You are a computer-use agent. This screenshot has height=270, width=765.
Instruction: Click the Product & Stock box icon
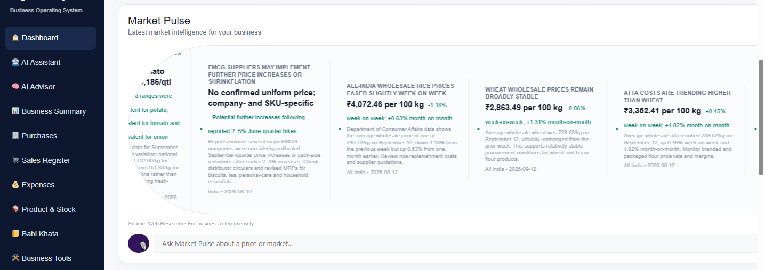15,209
